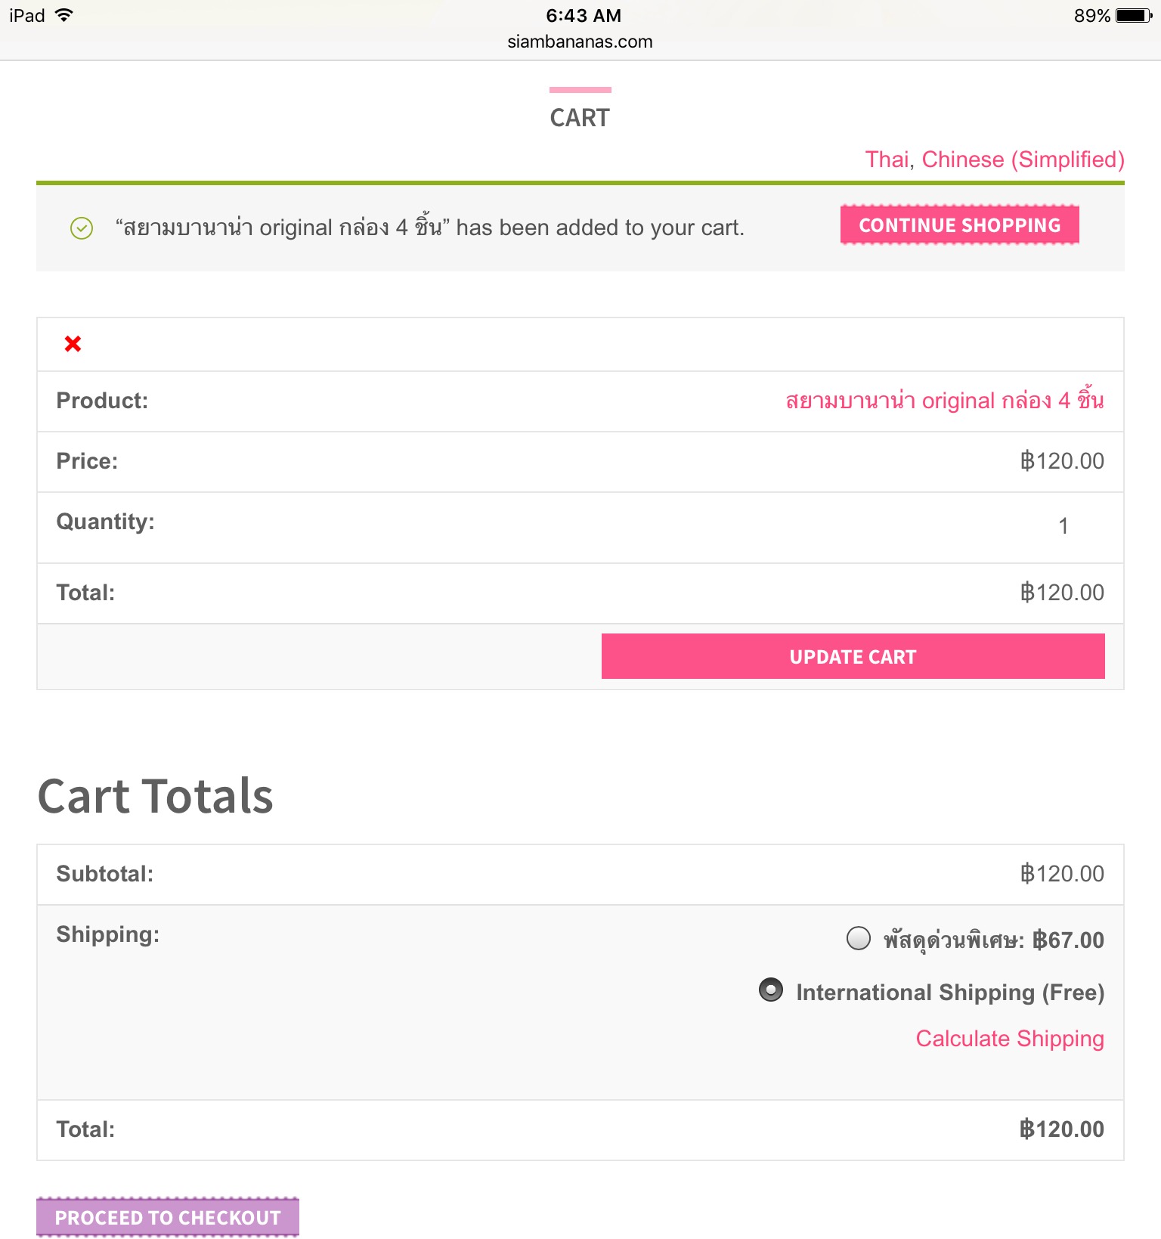Tap the Cart Totals heading
Image resolution: width=1161 pixels, height=1239 pixels.
(x=155, y=796)
